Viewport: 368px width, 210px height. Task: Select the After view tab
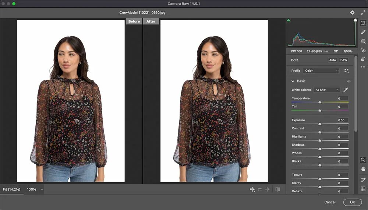pos(151,21)
